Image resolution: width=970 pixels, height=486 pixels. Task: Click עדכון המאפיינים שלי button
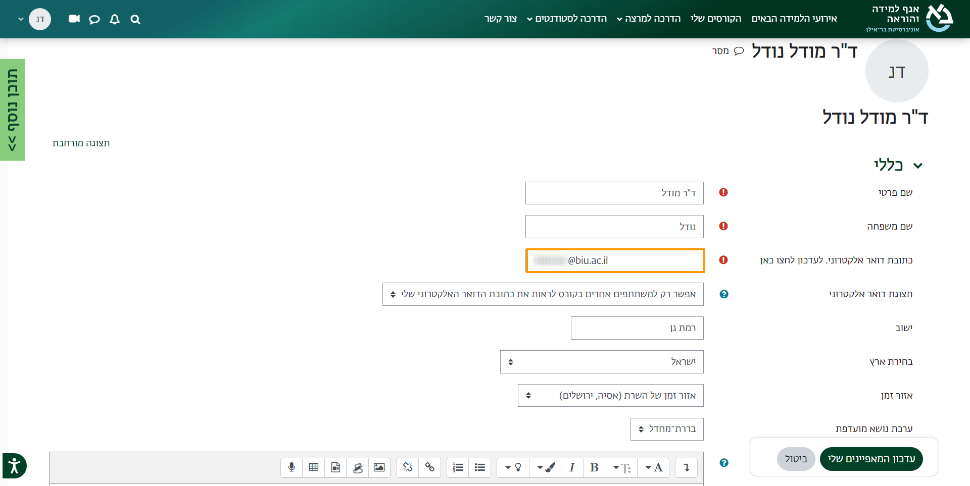click(871, 459)
